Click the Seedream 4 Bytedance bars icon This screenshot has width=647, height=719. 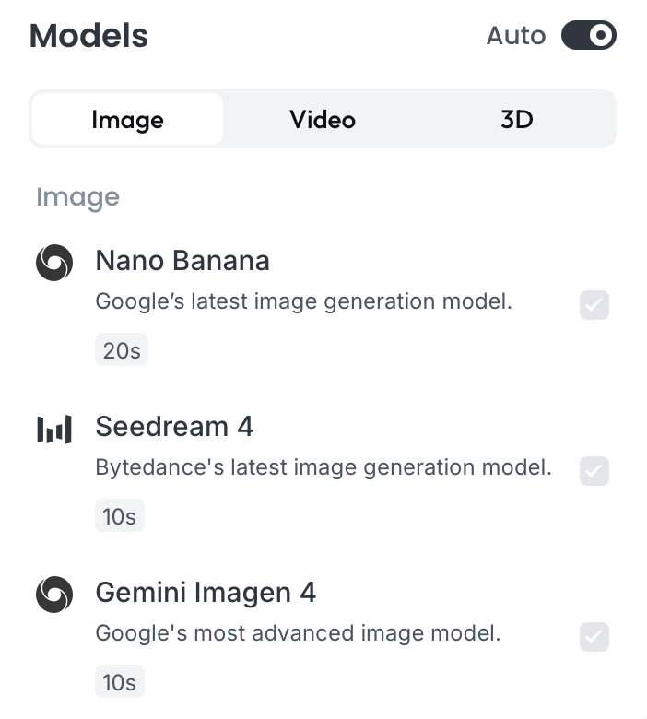point(54,430)
